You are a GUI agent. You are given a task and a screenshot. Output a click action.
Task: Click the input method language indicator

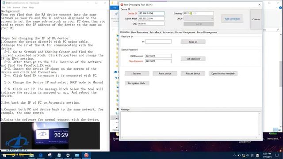[252, 155]
